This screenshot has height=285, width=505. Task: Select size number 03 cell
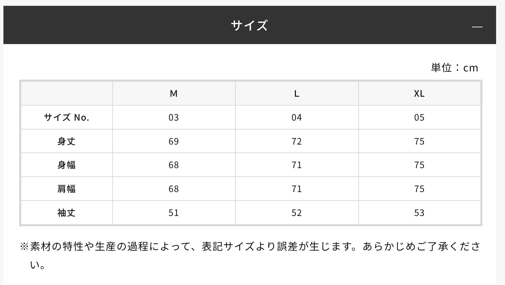pos(174,118)
